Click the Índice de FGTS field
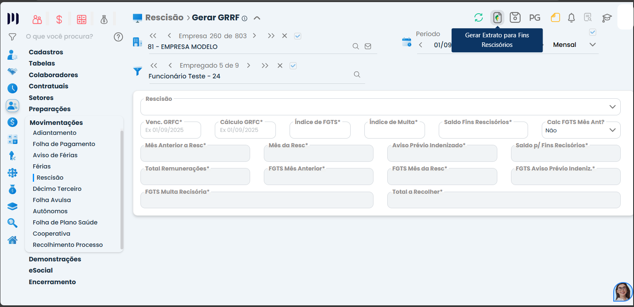This screenshot has width=634, height=307. tap(320, 130)
